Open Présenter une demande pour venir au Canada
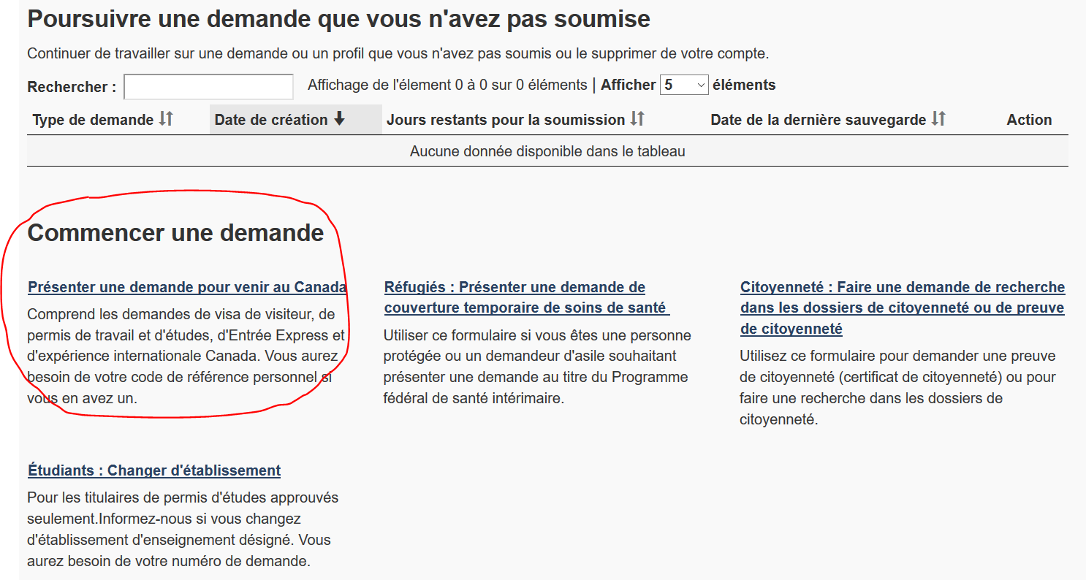The image size is (1086, 580). [187, 287]
